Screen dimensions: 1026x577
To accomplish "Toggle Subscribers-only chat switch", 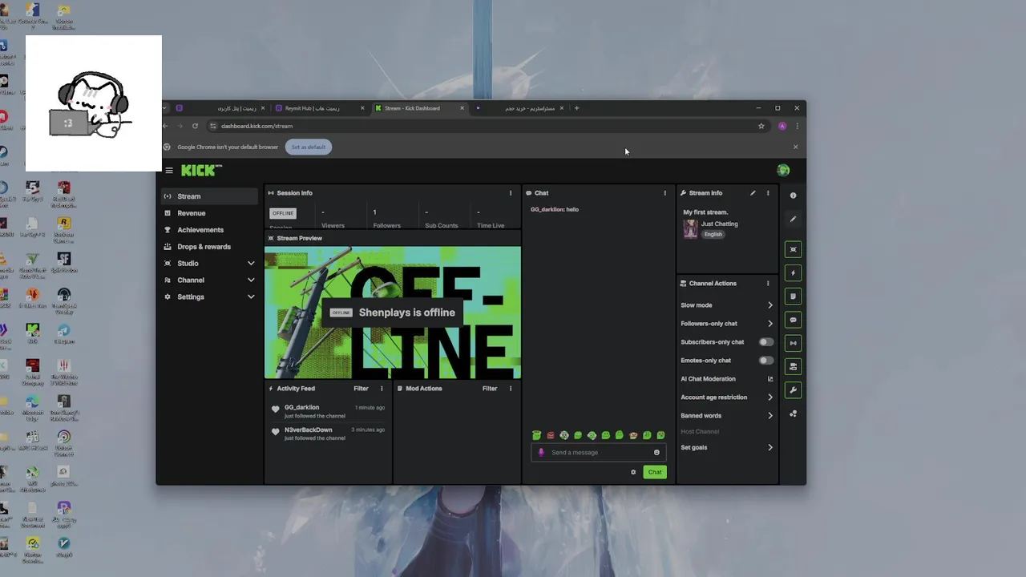I will click(x=766, y=342).
